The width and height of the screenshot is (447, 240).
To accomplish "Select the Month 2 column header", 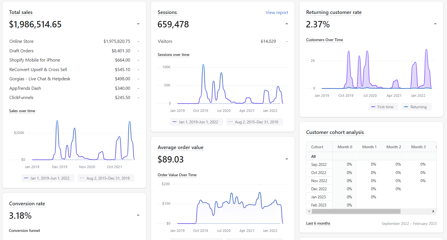I will [394, 147].
